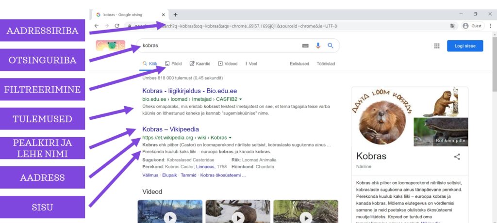Click the 'Umbes 818 000 tulemust' result count

(182, 78)
